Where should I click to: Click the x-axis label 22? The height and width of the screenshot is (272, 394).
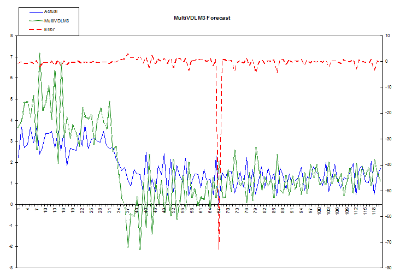click(82, 210)
